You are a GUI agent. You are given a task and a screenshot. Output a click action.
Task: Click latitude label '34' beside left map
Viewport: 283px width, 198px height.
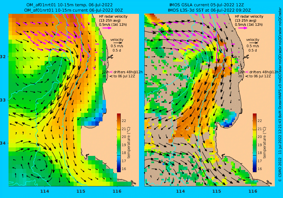pos(3,143)
